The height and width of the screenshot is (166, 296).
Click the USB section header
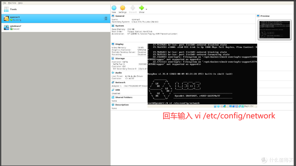pyautogui.click(x=117, y=90)
